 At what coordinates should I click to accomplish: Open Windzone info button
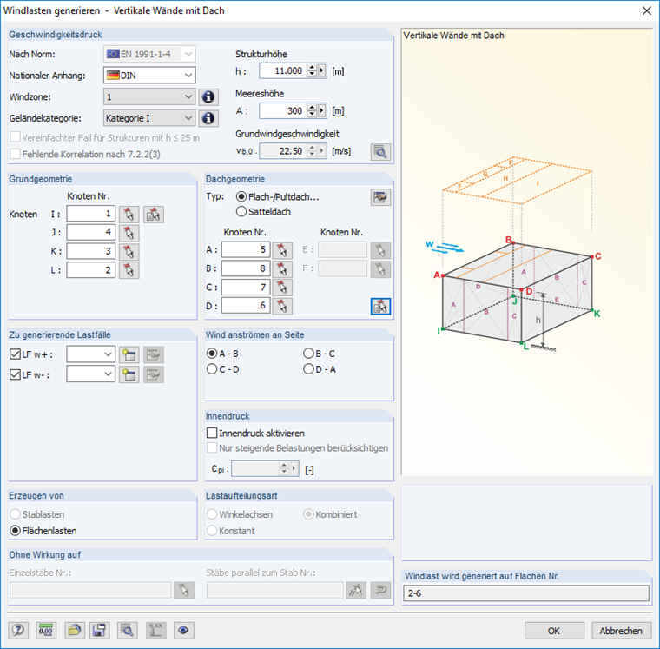click(x=208, y=96)
